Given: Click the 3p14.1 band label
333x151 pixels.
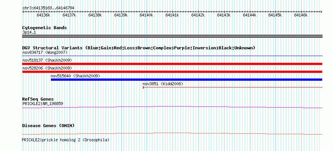Looking at the screenshot, I should (x=29, y=33).
